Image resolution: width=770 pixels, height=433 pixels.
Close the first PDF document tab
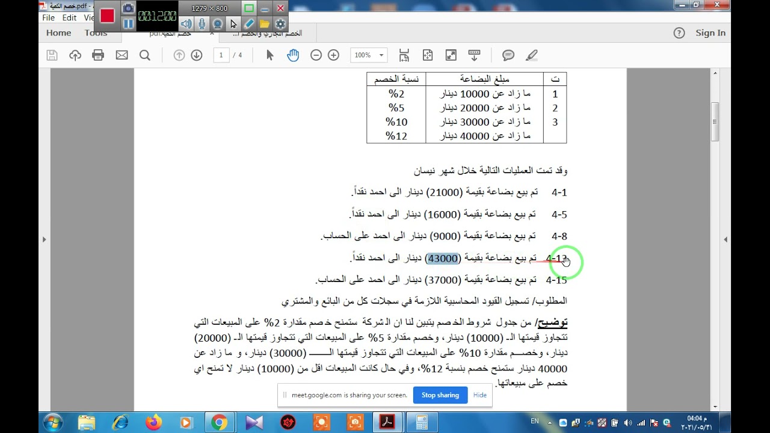tap(212, 34)
